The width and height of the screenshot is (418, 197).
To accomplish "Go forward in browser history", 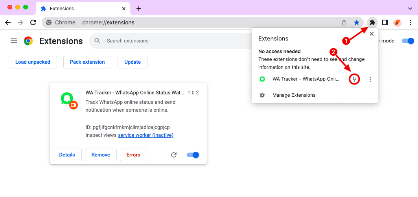I will point(20,23).
